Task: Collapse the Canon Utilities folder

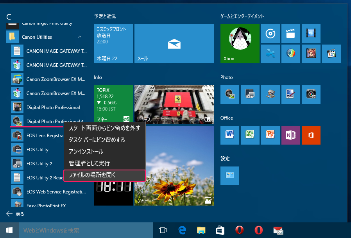Action: 47,37
